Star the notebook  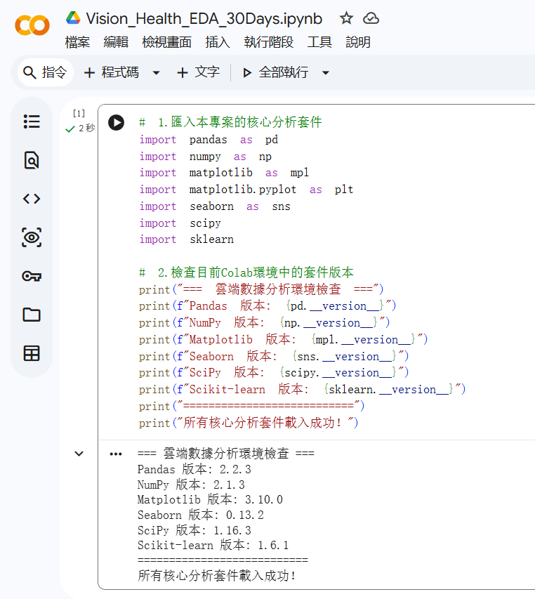click(346, 18)
